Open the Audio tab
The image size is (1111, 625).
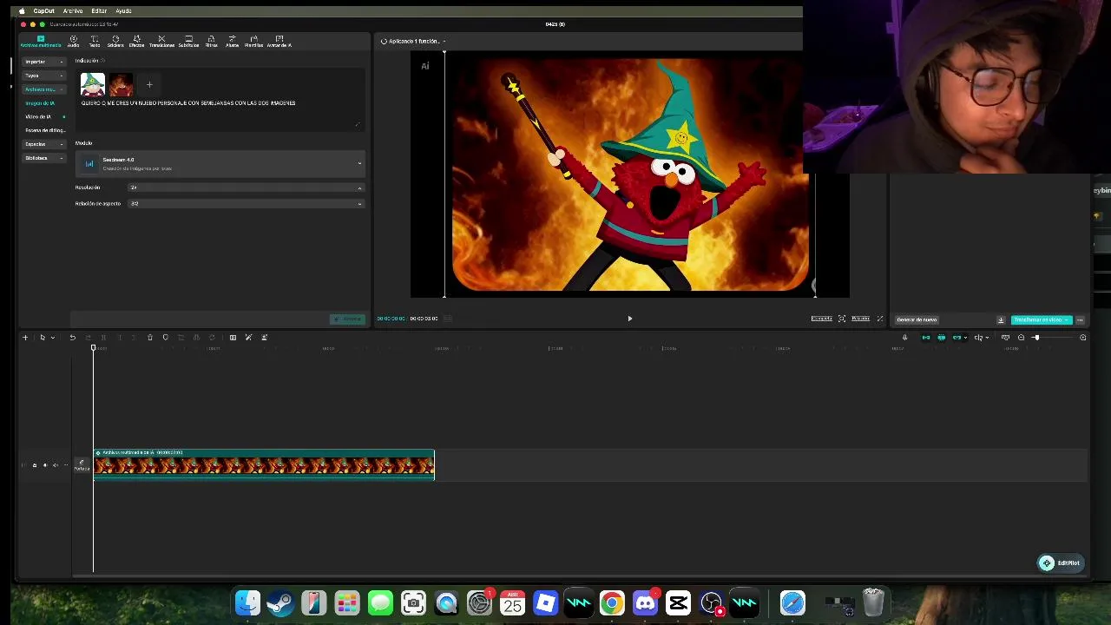pyautogui.click(x=73, y=41)
